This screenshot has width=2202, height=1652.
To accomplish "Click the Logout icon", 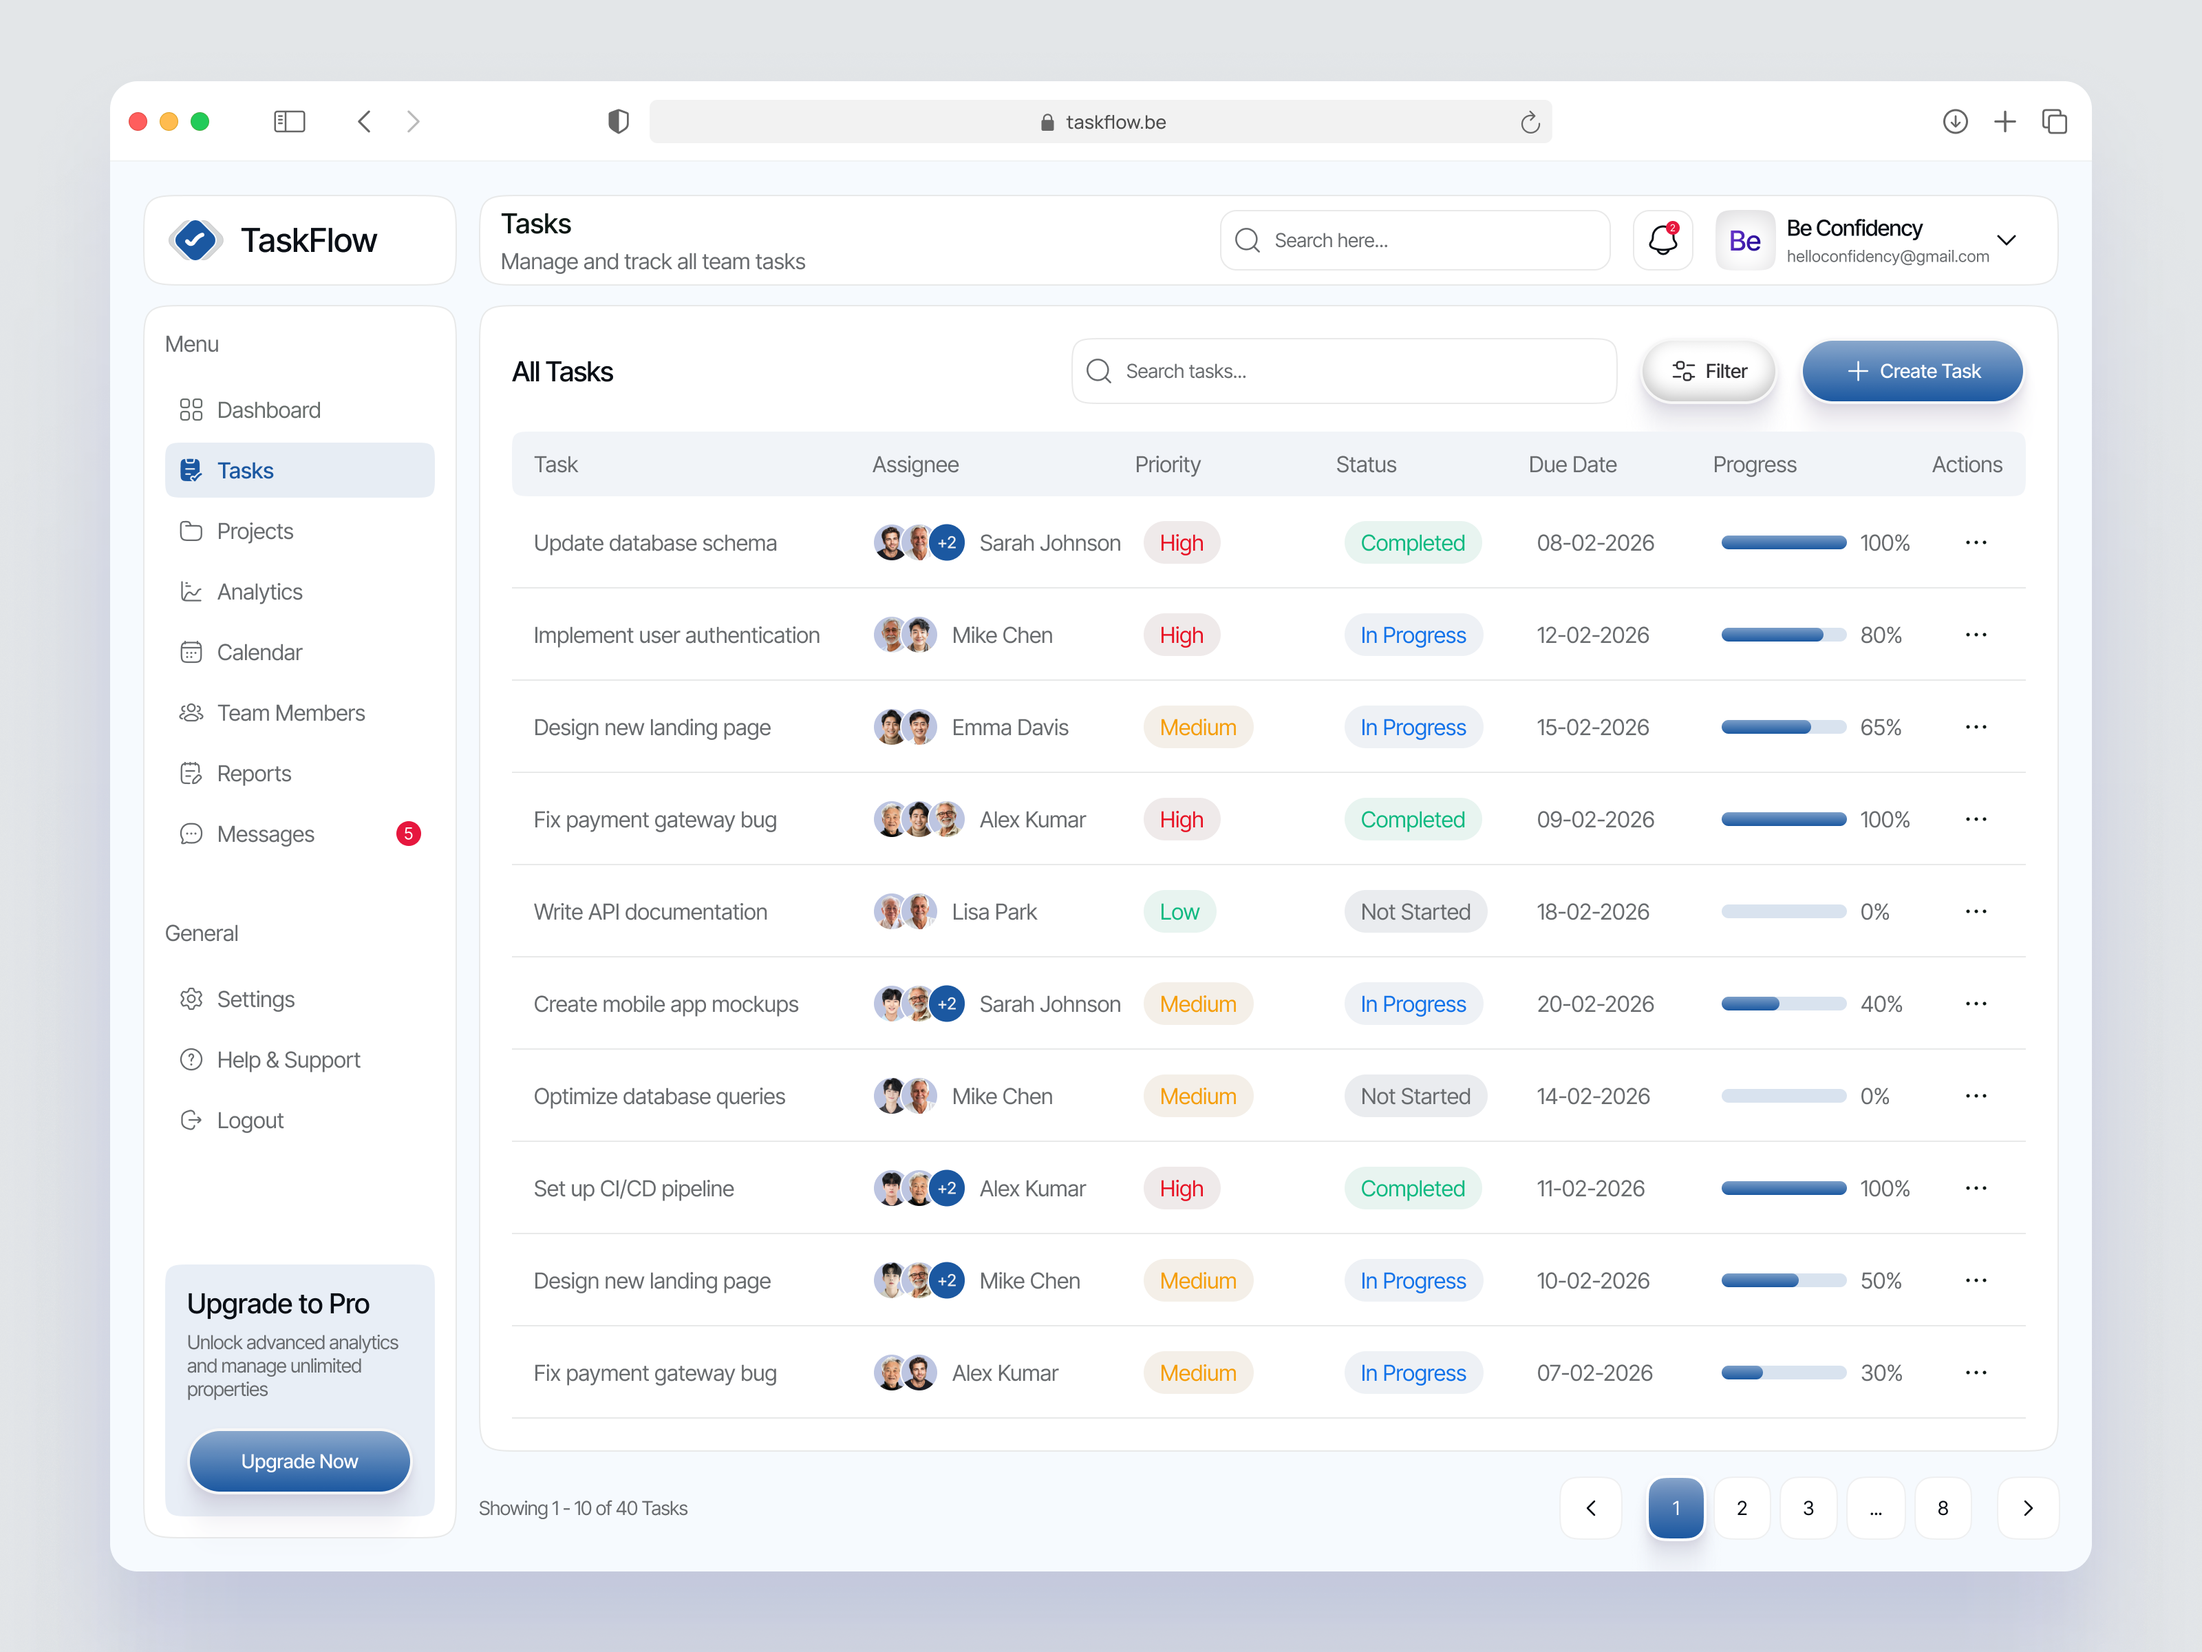I will point(192,1119).
